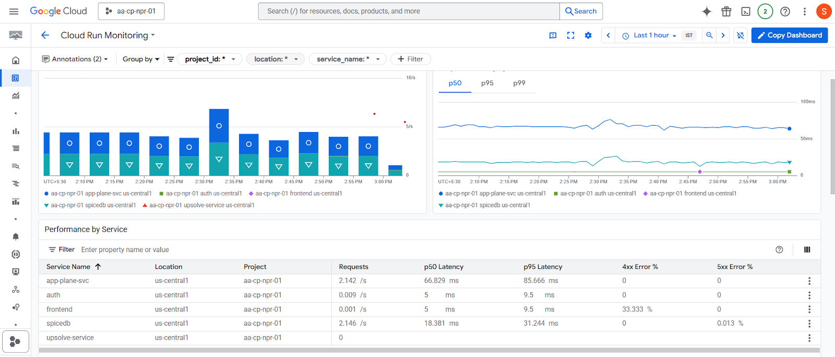Toggle auto refresh off icon
Viewport: 835px width, 357px height.
pyautogui.click(x=740, y=35)
